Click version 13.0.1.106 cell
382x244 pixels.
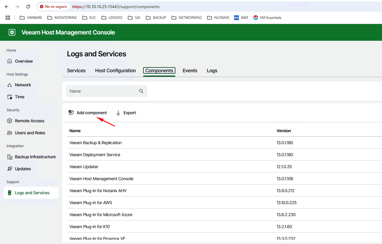click(285, 179)
